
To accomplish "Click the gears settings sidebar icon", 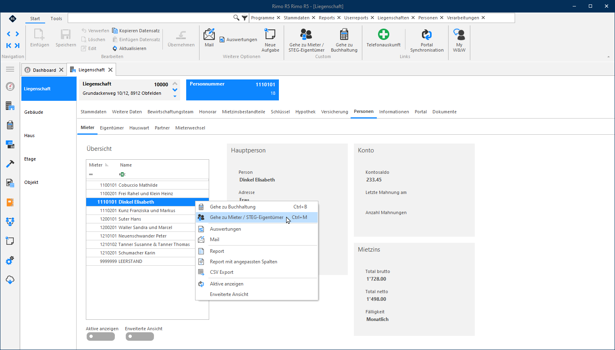I will pos(10,260).
